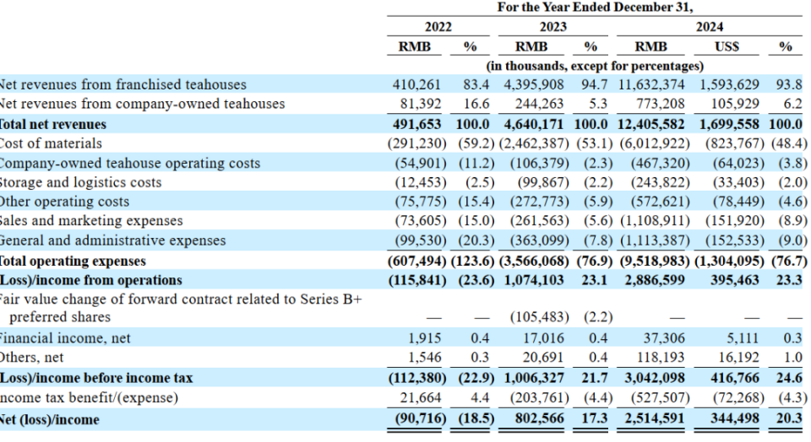Select 'Company-owned teahouse operating costs' label
Viewport: 811px width, 442px height.
130,163
